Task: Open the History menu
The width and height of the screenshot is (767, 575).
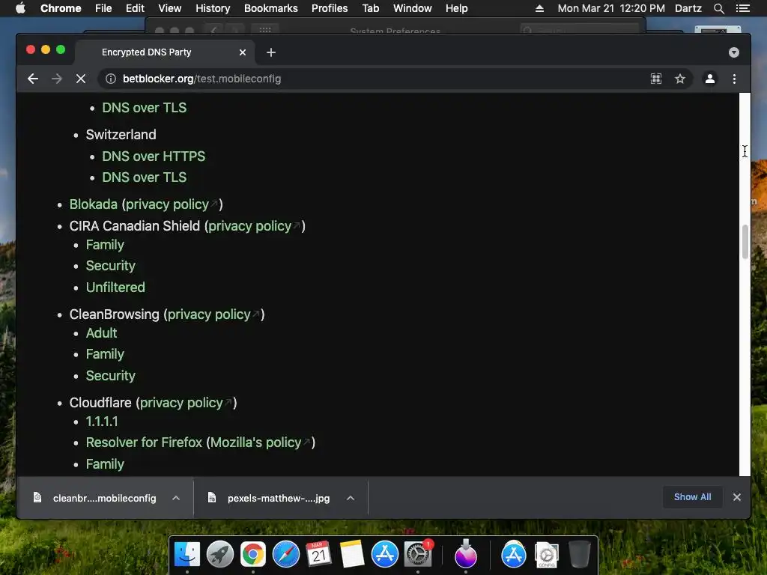Action: (x=213, y=8)
